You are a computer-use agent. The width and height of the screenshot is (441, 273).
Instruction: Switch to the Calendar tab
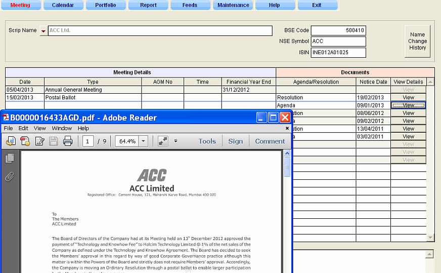pos(63,5)
